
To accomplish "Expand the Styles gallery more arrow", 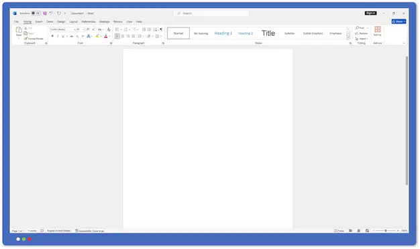I will [348, 38].
